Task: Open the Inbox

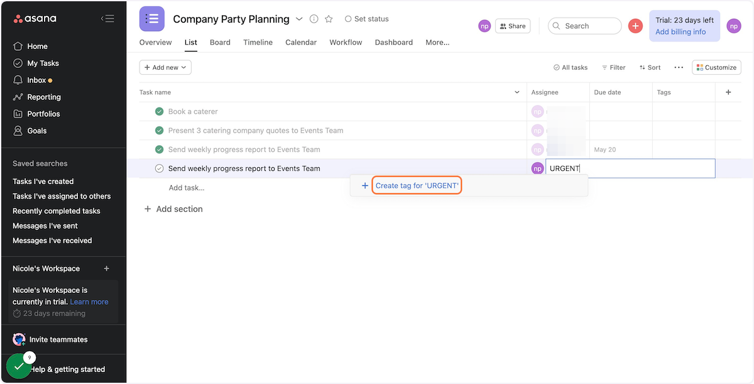Action: pyautogui.click(x=36, y=80)
